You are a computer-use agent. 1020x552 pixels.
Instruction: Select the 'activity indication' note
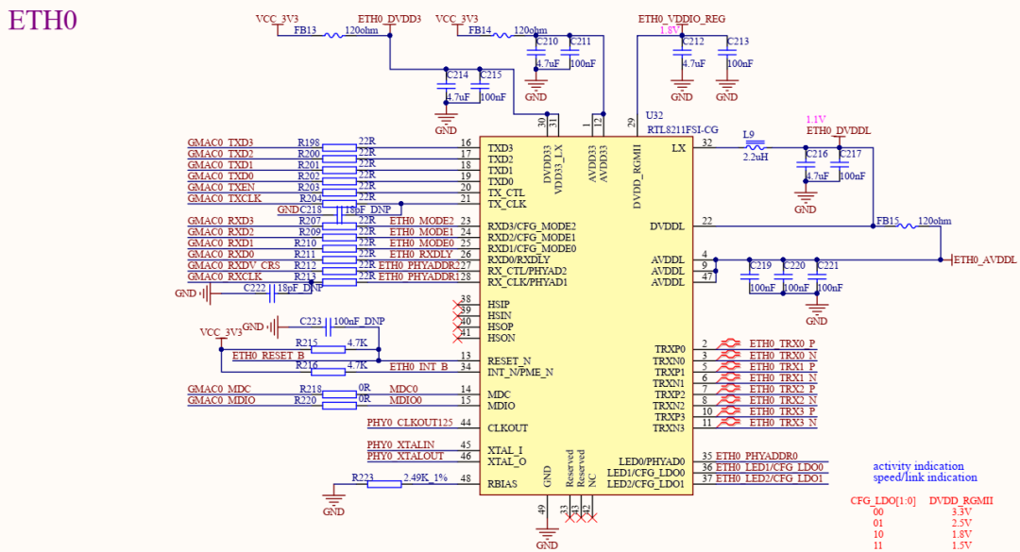[918, 466]
